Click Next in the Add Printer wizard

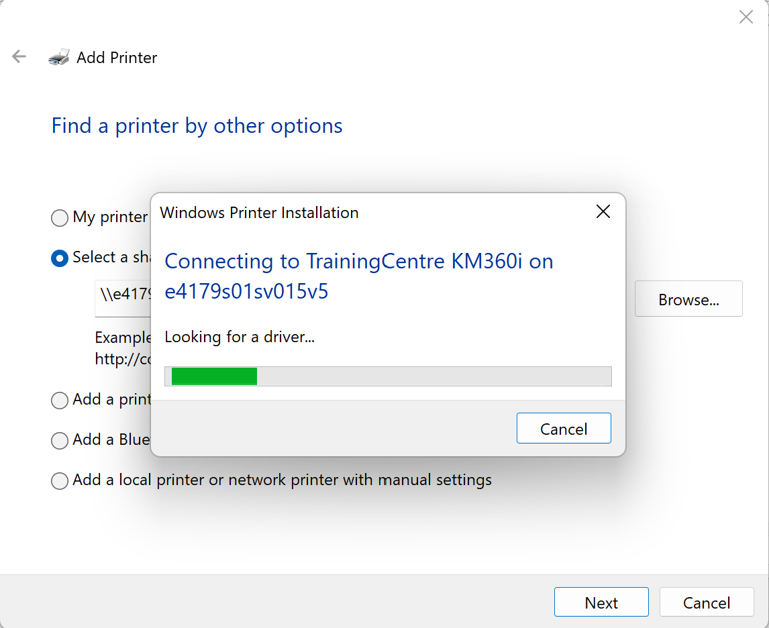[601, 602]
